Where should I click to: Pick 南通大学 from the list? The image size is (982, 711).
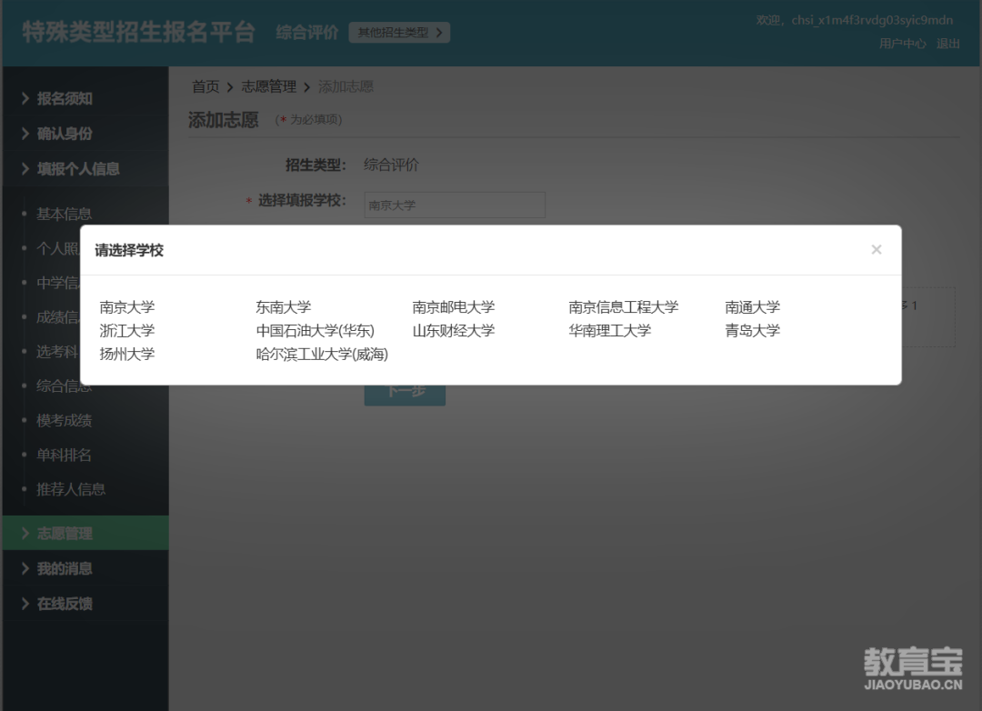[752, 307]
